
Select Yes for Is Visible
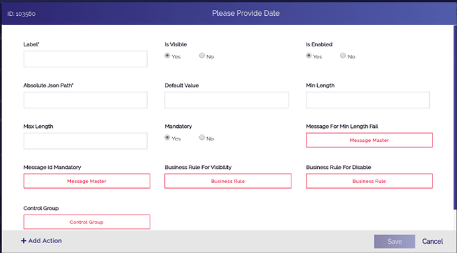pos(168,56)
